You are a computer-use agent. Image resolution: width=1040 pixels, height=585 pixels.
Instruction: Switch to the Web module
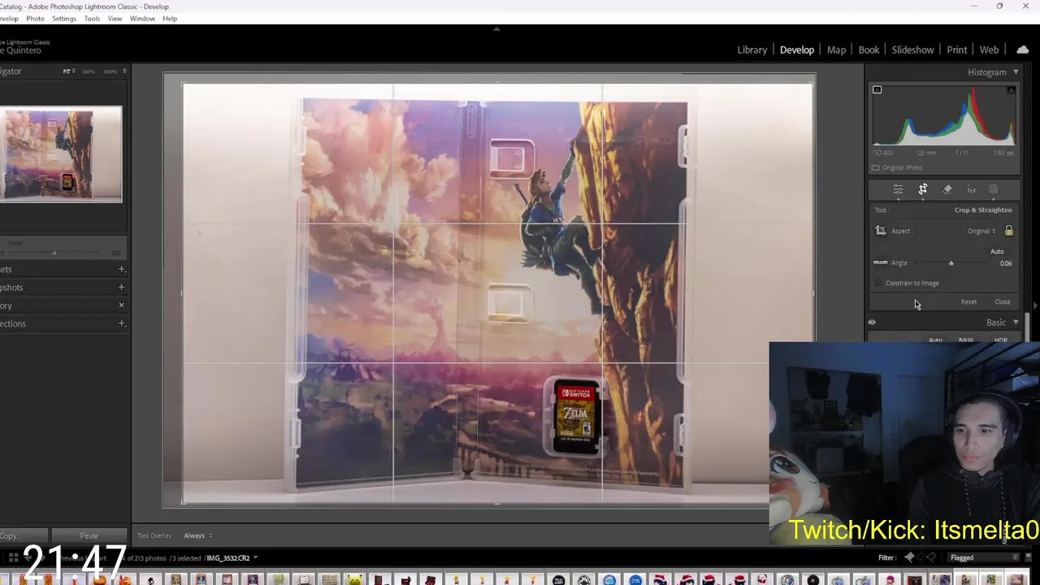coord(989,50)
